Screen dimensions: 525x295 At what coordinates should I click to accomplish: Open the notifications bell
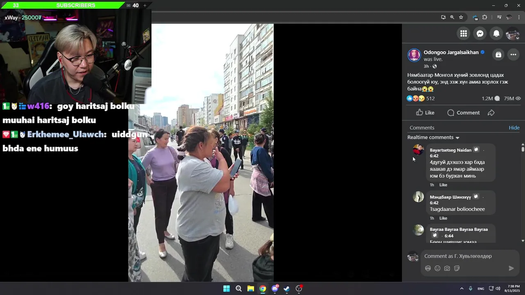point(496,34)
